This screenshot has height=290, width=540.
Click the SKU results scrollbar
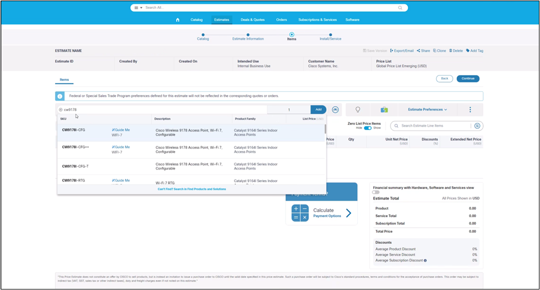click(x=325, y=129)
